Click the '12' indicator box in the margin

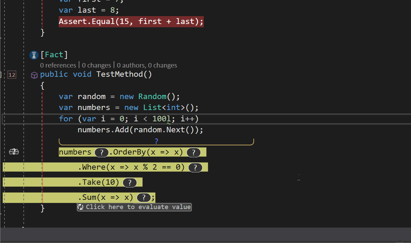tap(12, 75)
